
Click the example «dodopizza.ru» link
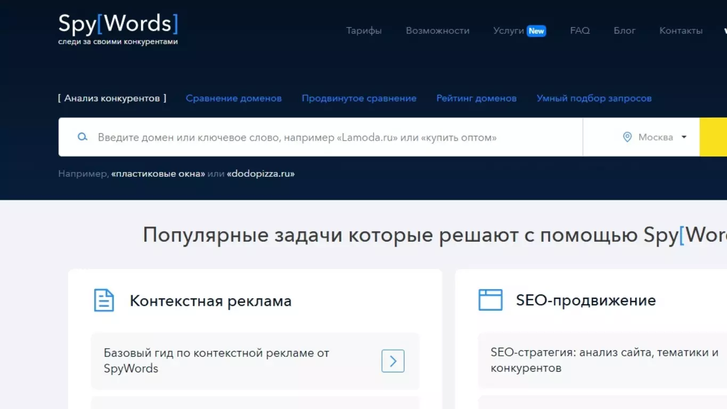(260, 174)
